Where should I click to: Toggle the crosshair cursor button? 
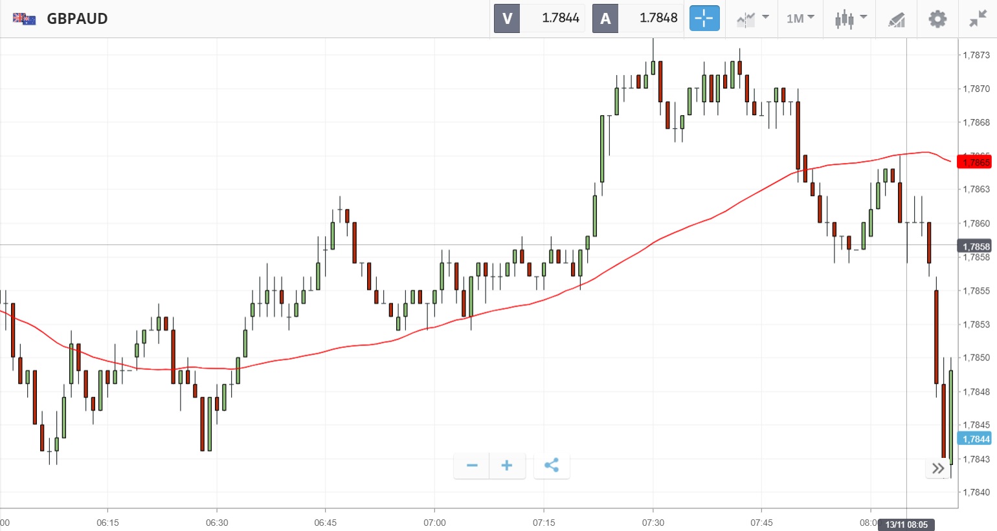[704, 19]
